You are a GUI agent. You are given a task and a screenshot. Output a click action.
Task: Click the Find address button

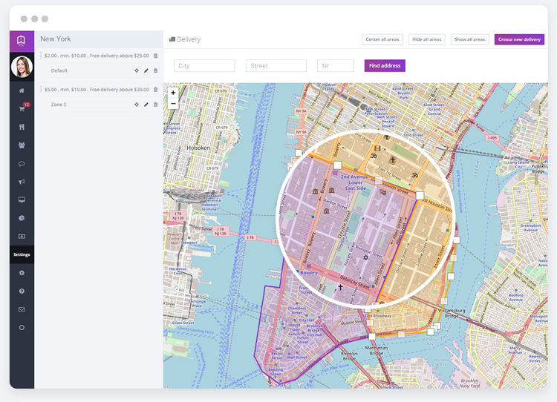(x=385, y=65)
